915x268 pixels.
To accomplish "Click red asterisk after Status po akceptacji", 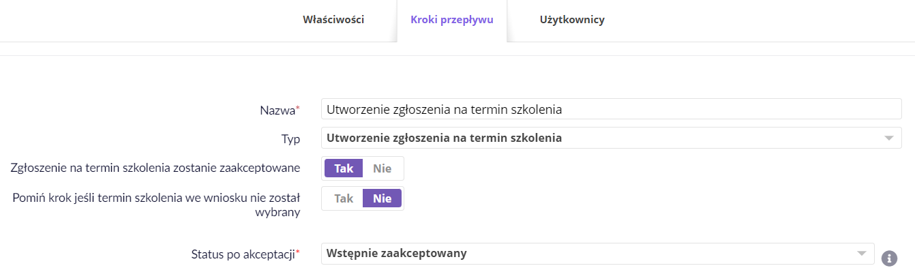I will coord(298,253).
